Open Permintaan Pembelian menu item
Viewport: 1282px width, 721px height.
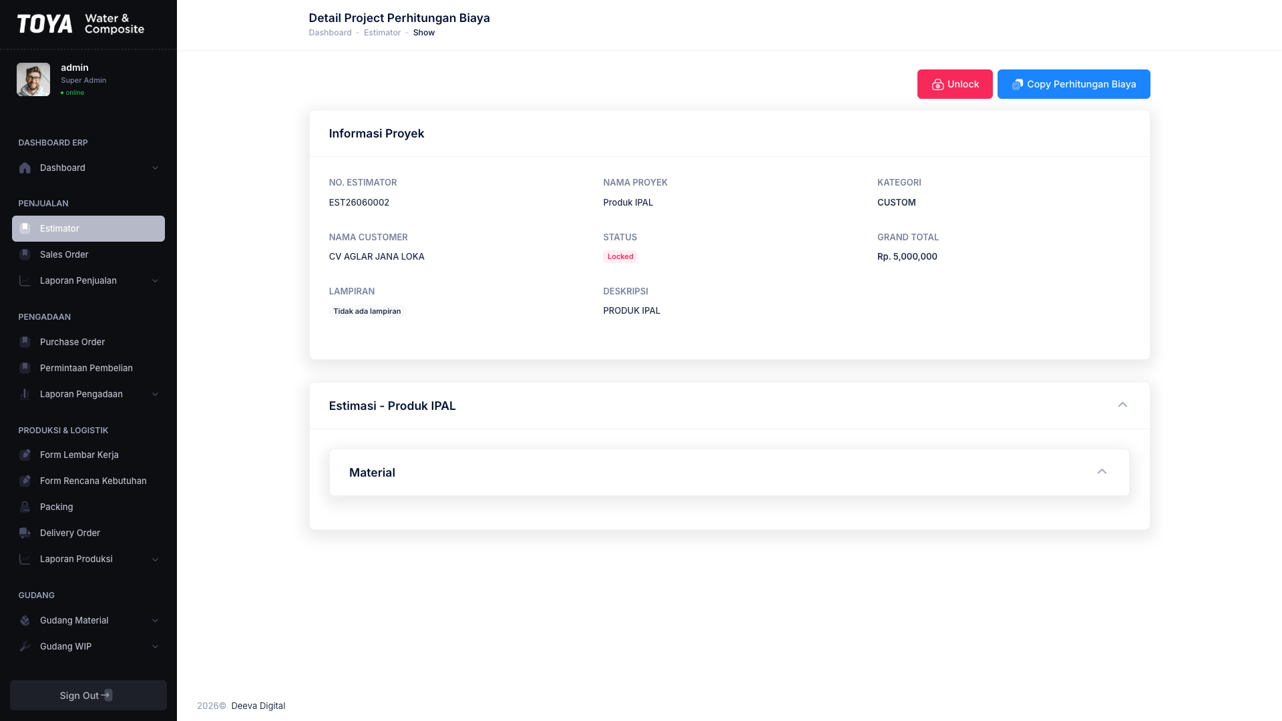point(88,369)
